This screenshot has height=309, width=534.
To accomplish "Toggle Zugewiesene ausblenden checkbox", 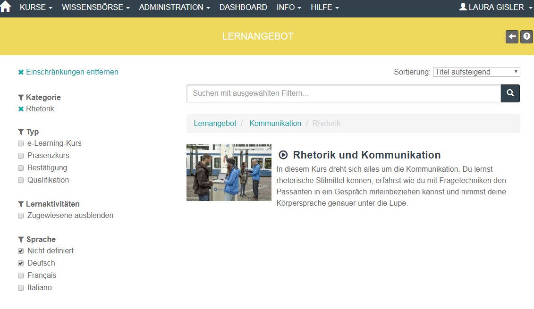I will pyautogui.click(x=21, y=216).
